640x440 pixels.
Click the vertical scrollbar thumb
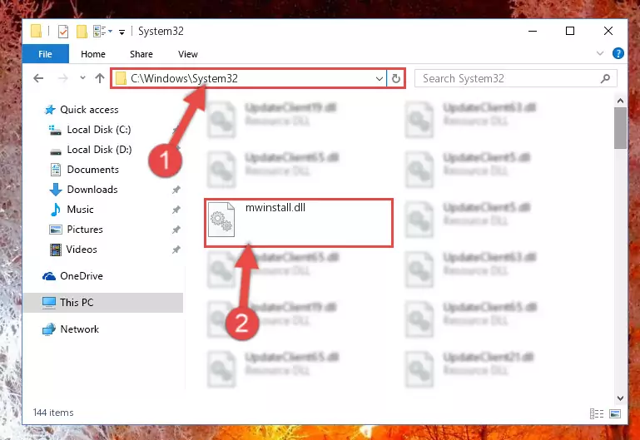point(620,128)
